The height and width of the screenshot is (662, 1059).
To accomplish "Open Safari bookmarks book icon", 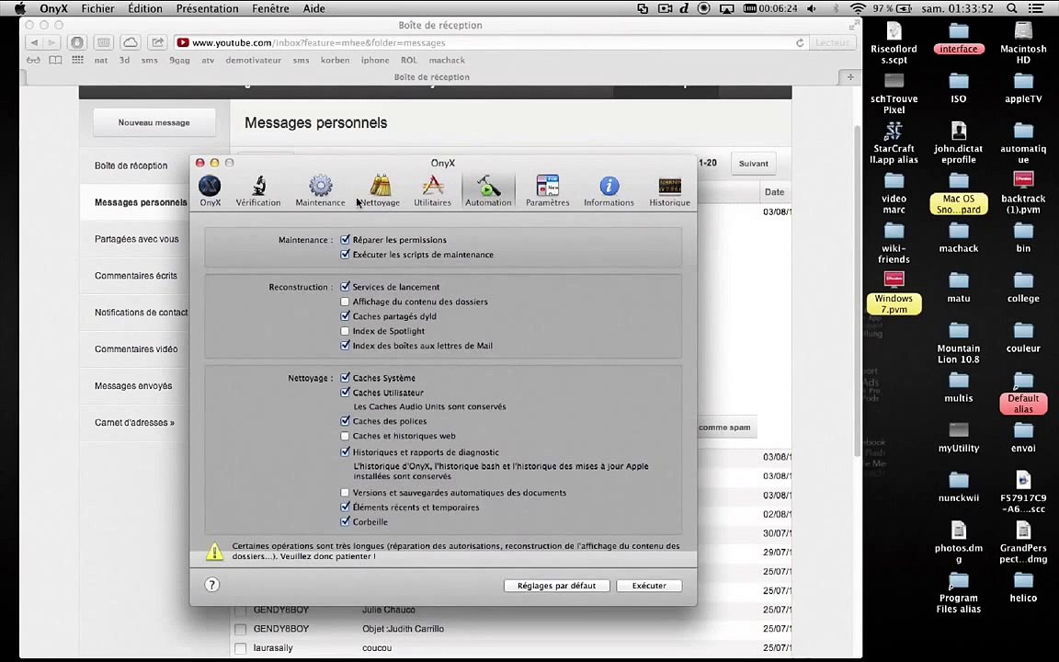I will tap(55, 60).
